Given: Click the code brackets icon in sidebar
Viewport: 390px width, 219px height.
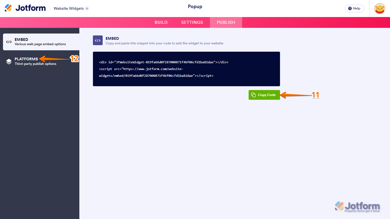Looking at the screenshot, I should [x=9, y=42].
